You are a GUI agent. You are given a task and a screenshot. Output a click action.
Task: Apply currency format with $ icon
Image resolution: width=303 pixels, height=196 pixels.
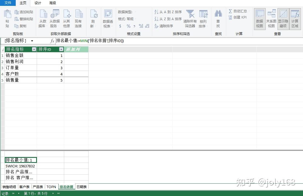(x=120, y=26)
